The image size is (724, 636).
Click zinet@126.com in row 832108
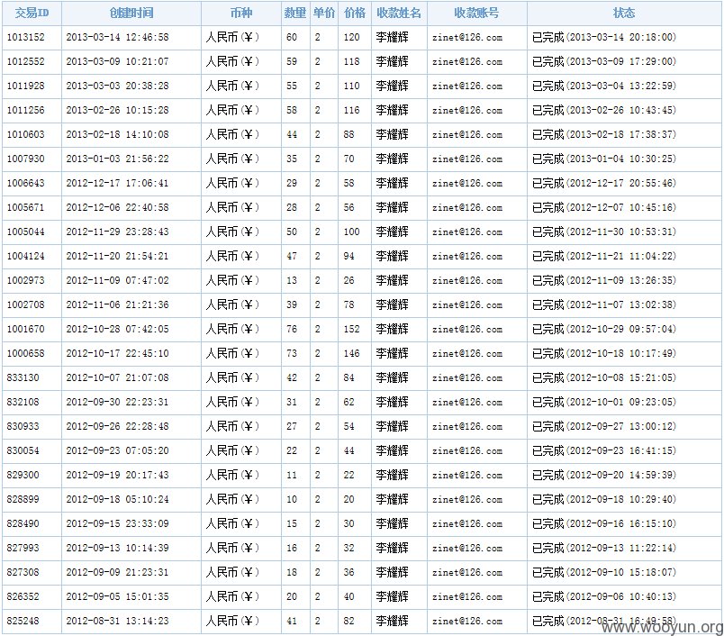coord(467,403)
